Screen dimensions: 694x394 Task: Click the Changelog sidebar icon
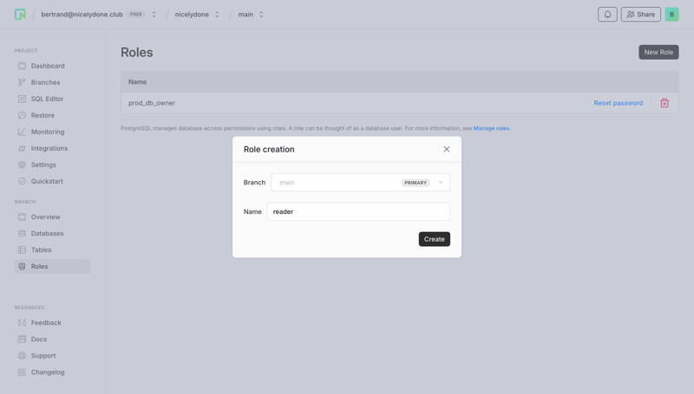coord(22,372)
